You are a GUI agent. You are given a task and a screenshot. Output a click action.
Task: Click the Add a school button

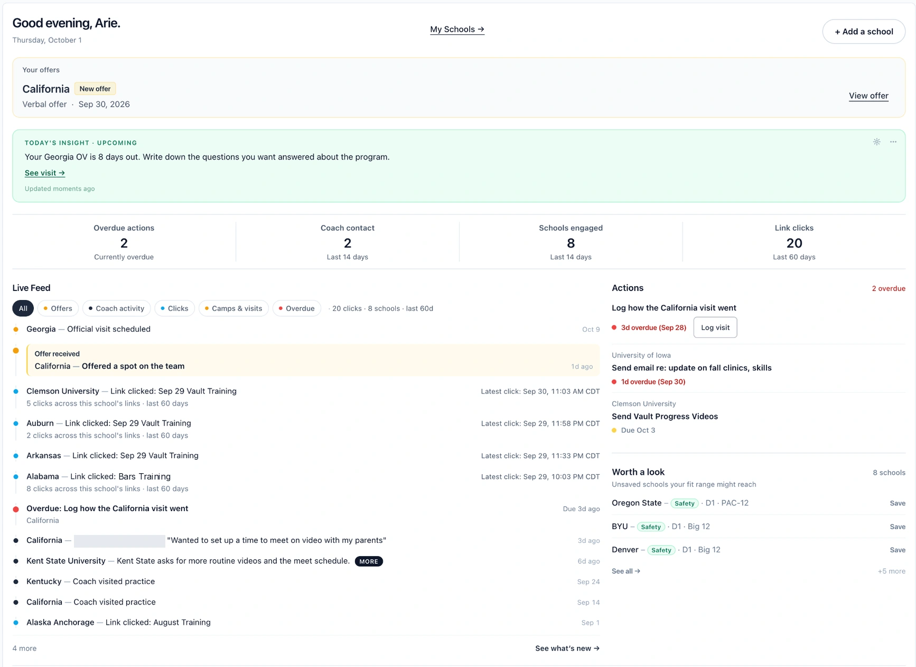pos(864,32)
